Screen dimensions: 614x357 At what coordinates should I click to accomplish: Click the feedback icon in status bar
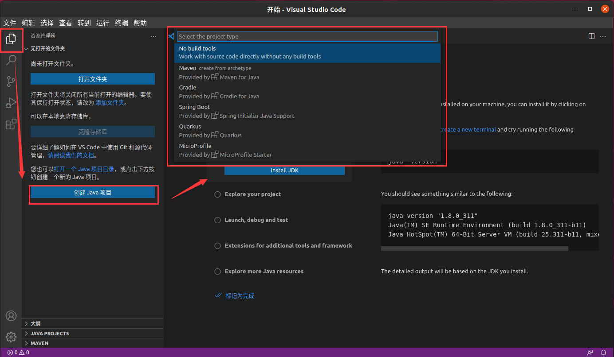click(x=590, y=353)
